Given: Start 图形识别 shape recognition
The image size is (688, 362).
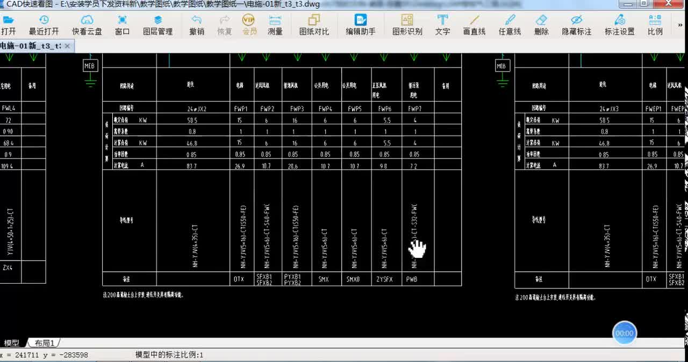Looking at the screenshot, I should pos(407,25).
